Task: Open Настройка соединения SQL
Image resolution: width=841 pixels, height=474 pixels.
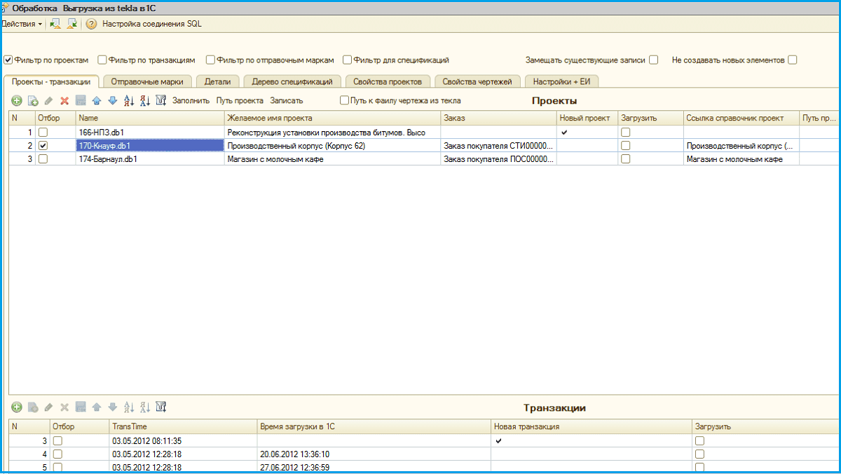Action: coord(152,24)
